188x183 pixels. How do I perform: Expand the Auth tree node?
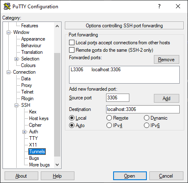coord(24,132)
